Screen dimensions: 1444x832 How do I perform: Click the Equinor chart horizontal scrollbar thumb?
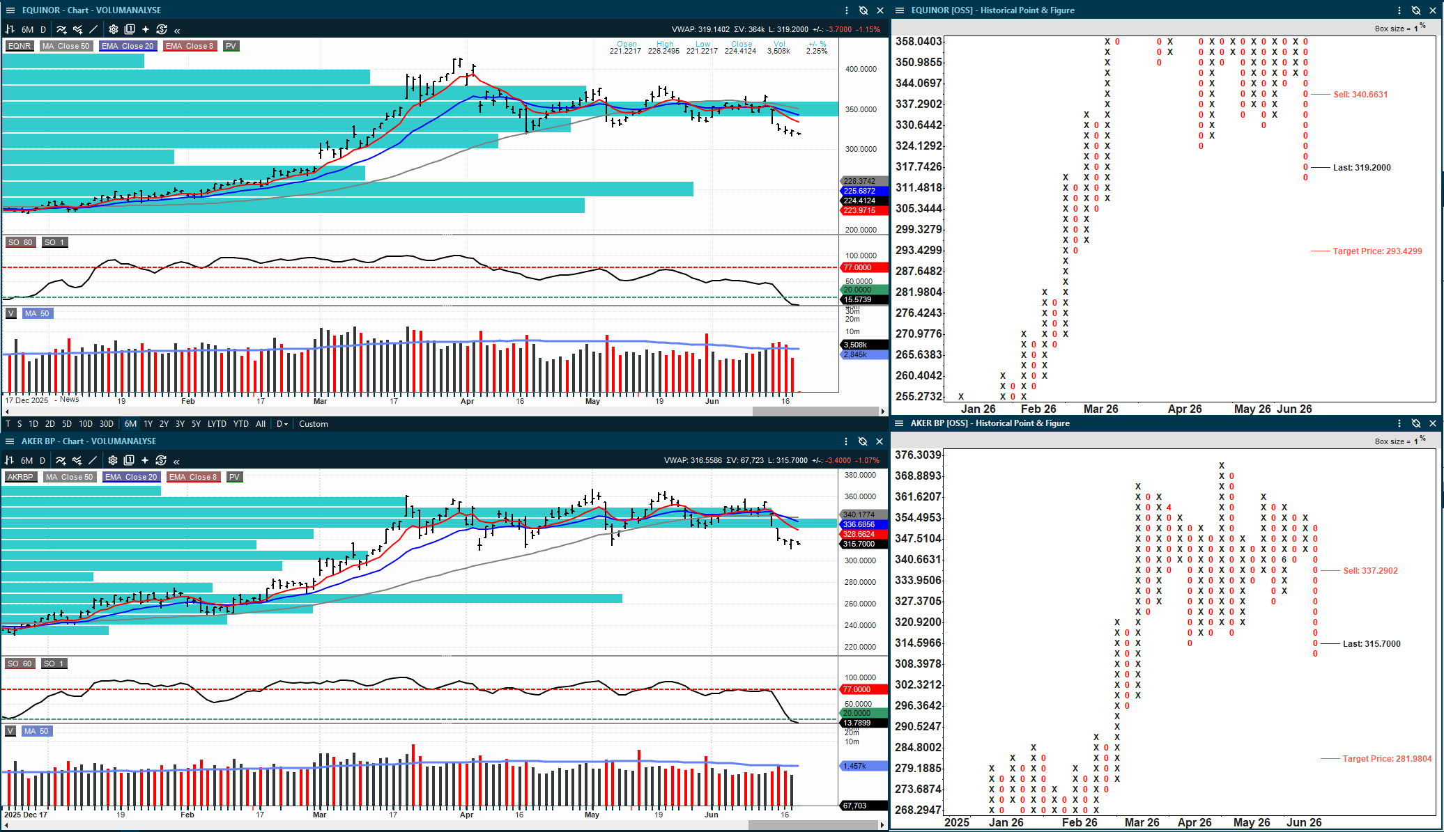817,411
